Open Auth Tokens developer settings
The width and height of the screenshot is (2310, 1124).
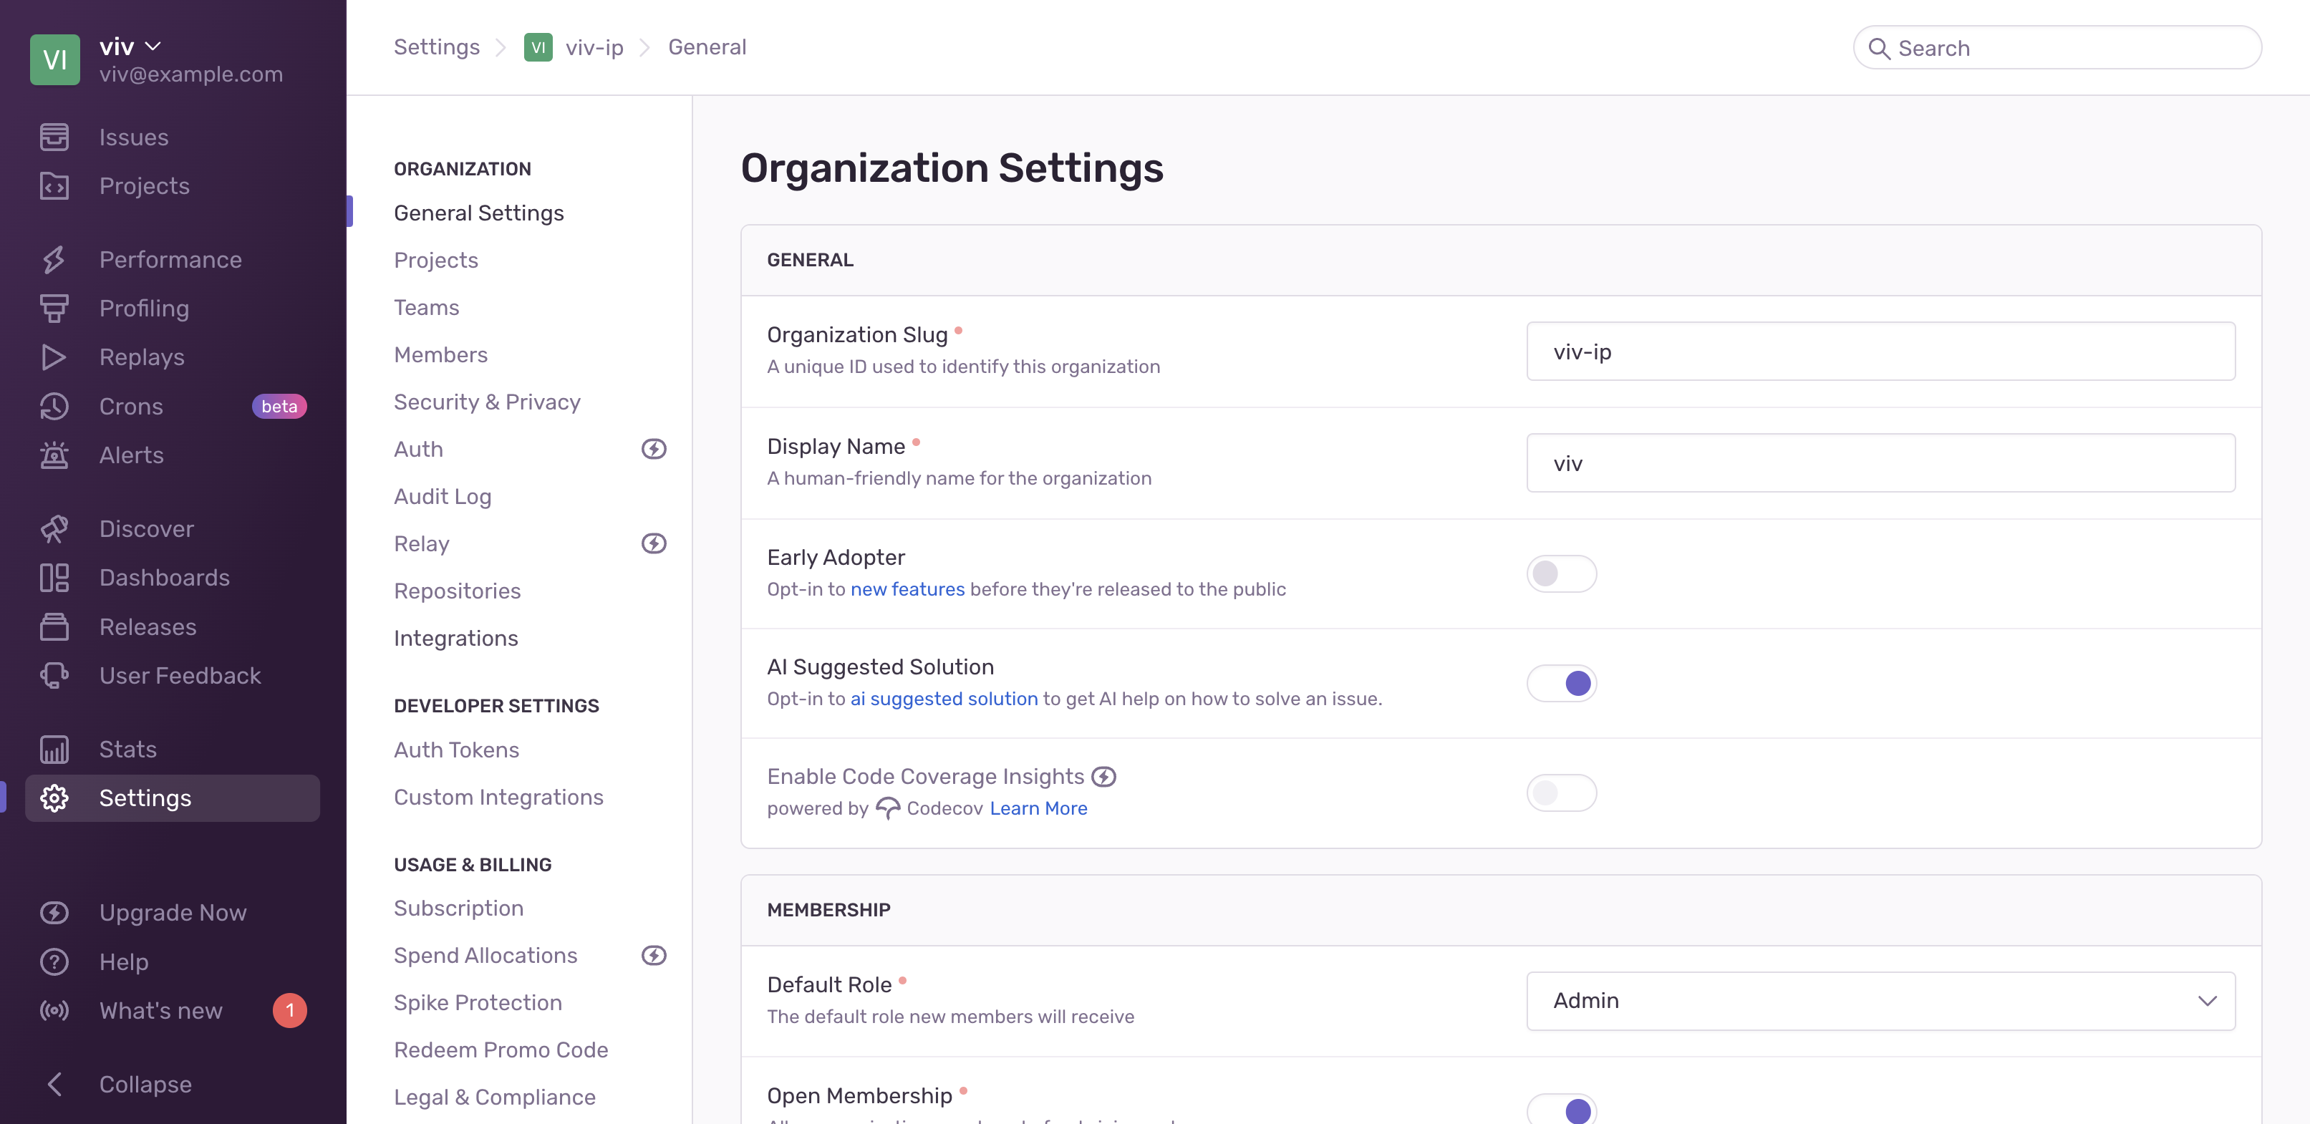(x=456, y=750)
